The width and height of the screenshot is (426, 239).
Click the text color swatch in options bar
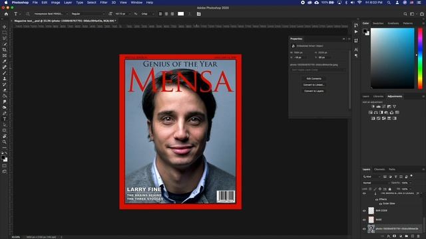click(x=180, y=14)
